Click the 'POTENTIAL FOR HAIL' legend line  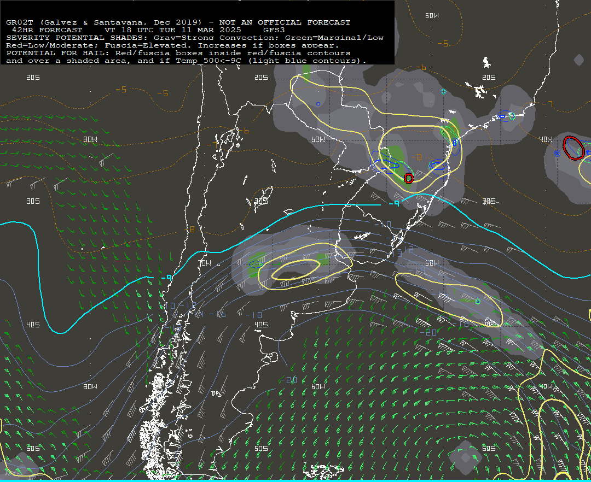pos(178,53)
